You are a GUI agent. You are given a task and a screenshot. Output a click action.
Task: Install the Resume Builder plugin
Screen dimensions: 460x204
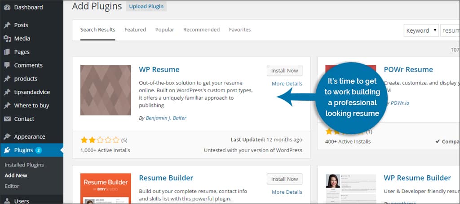(x=284, y=179)
